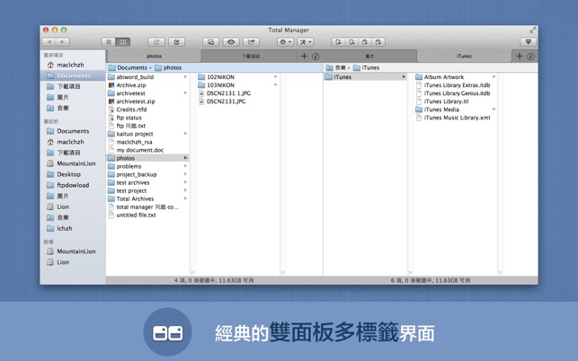Open the wrench tools dropdown
Viewport: 578px width, 361px height.
306,42
